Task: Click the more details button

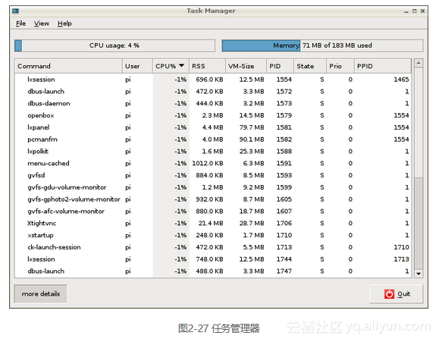Action: pos(41,293)
